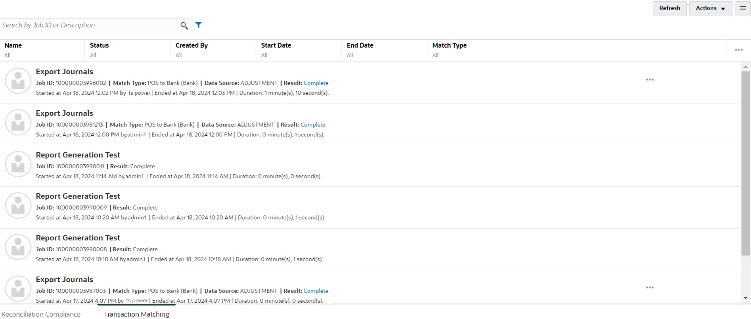Image resolution: width=751 pixels, height=319 pixels.
Task: Open Complete result link for job 100000003996002
Action: 316,83
